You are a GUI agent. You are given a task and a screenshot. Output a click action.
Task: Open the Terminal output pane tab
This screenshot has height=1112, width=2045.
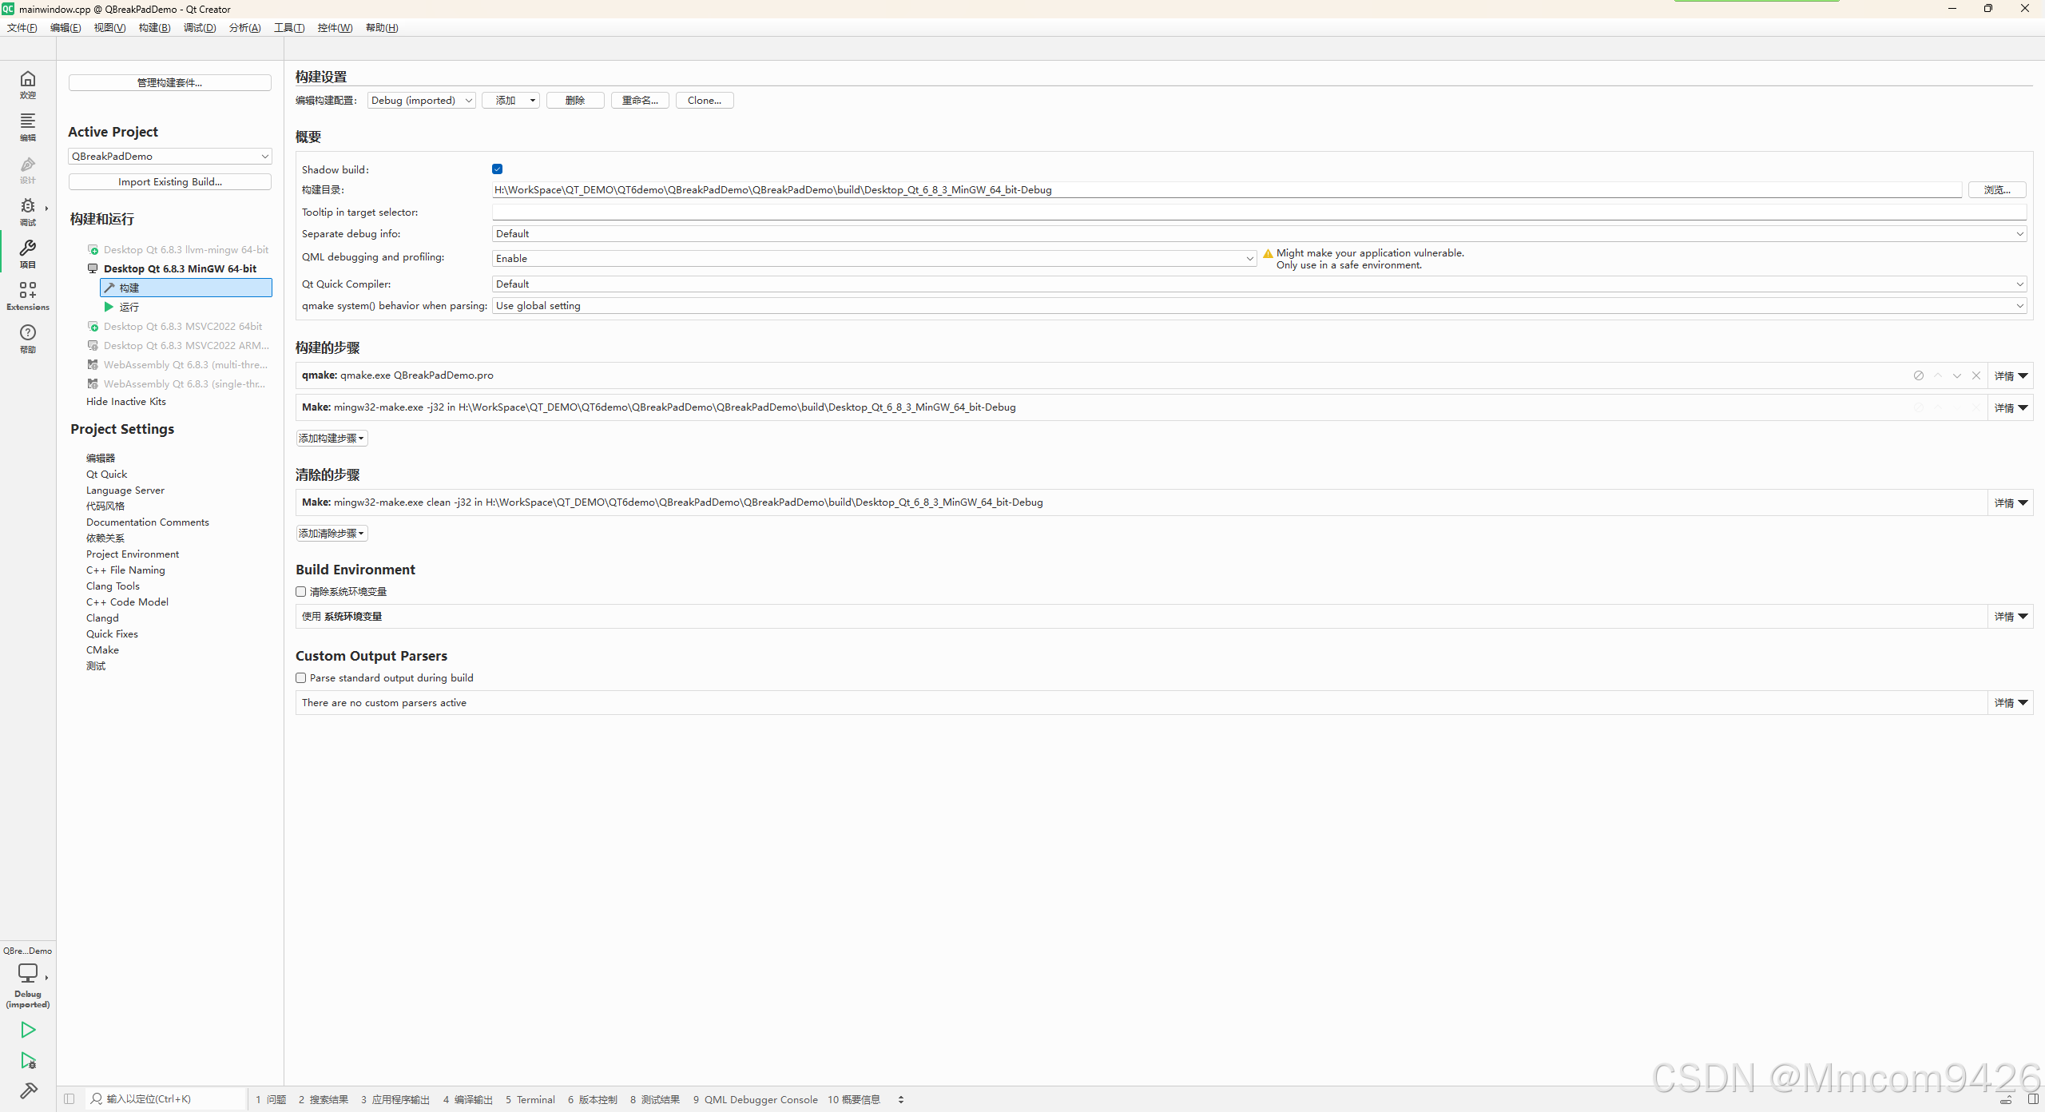pyautogui.click(x=530, y=1100)
